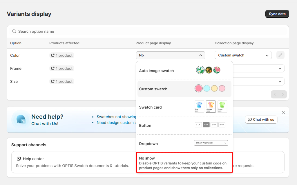Expand Frame row collection display chevron

pos(280,69)
